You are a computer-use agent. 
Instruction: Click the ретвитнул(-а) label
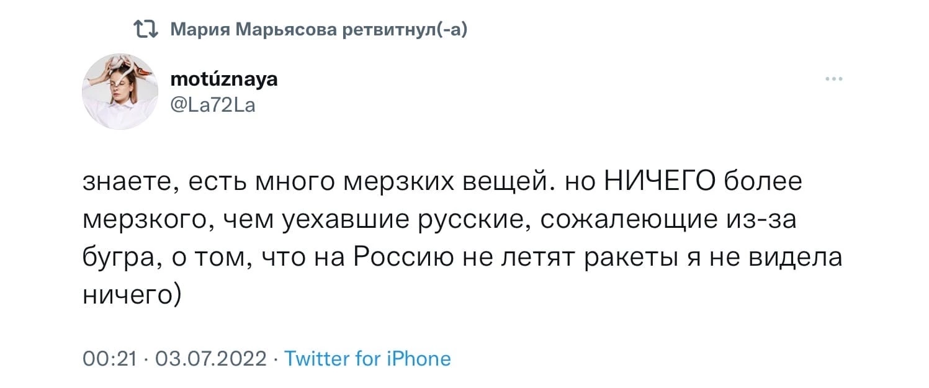pyautogui.click(x=405, y=29)
